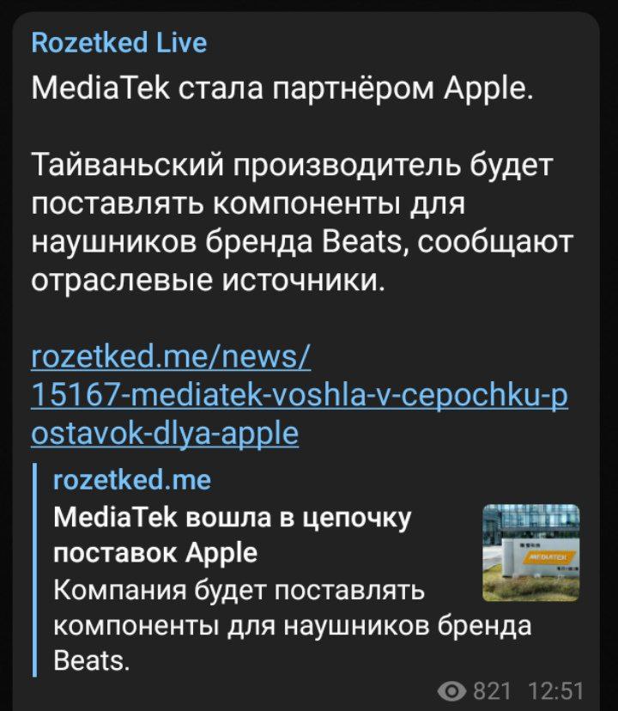Click the word Beats ending the preview

point(91,661)
